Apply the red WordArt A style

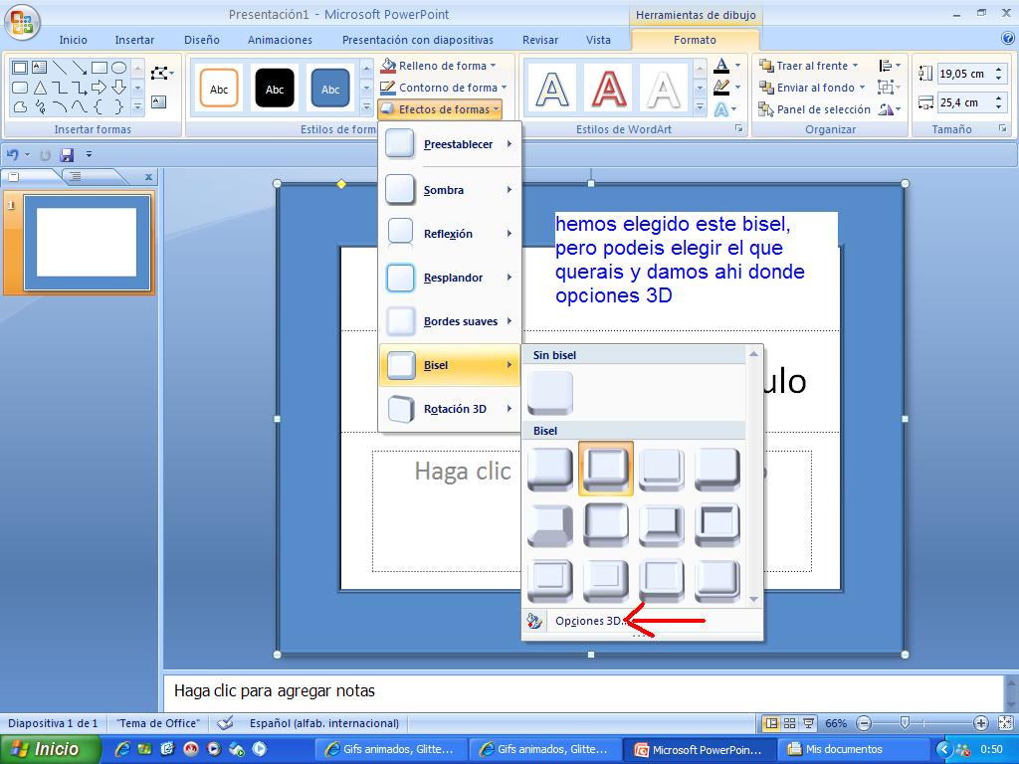pos(608,89)
